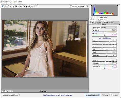This screenshot has width=121, height=98.
Task: Toggle shadow clipping warning on the histogram
Action: [92, 6]
